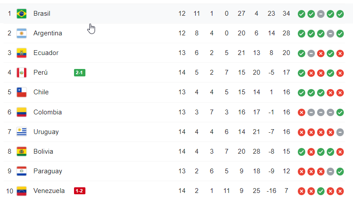Click the Paraguay flag icon

[x=21, y=171]
